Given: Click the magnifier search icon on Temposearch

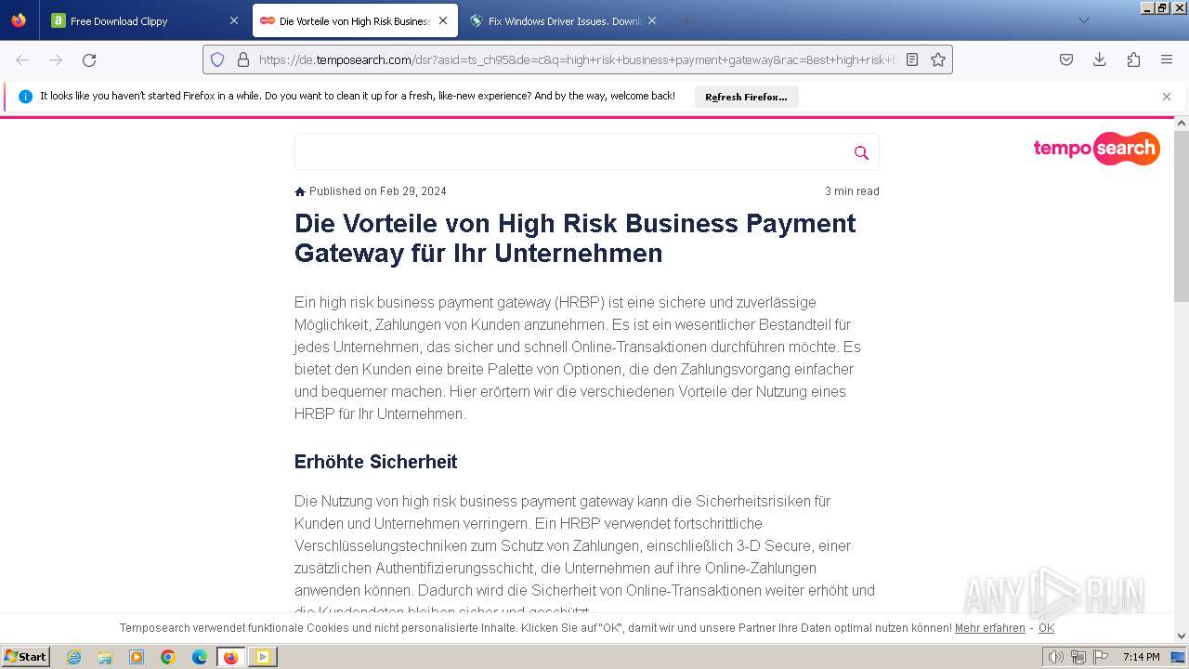Looking at the screenshot, I should (x=861, y=152).
